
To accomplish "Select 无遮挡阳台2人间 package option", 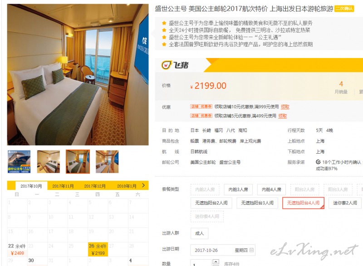I will pos(211,203).
